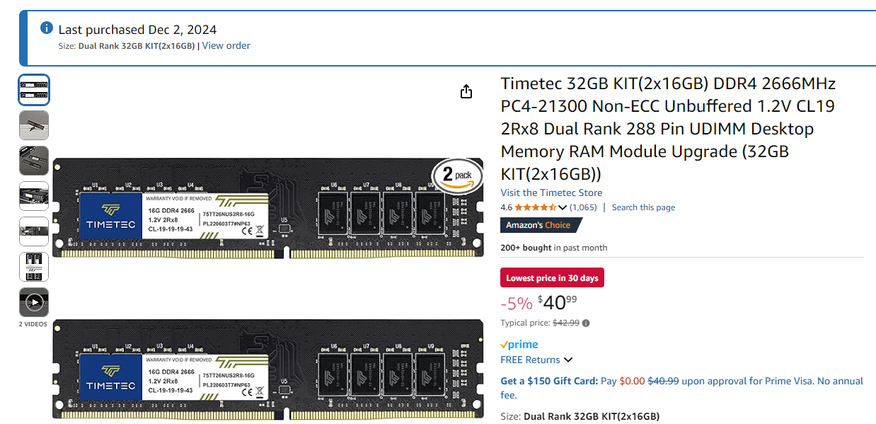Select the first RAM module thumbnail
876x424 pixels.
coord(34,89)
